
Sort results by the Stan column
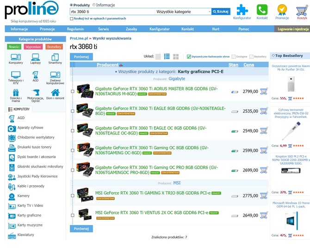pyautogui.click(x=233, y=65)
